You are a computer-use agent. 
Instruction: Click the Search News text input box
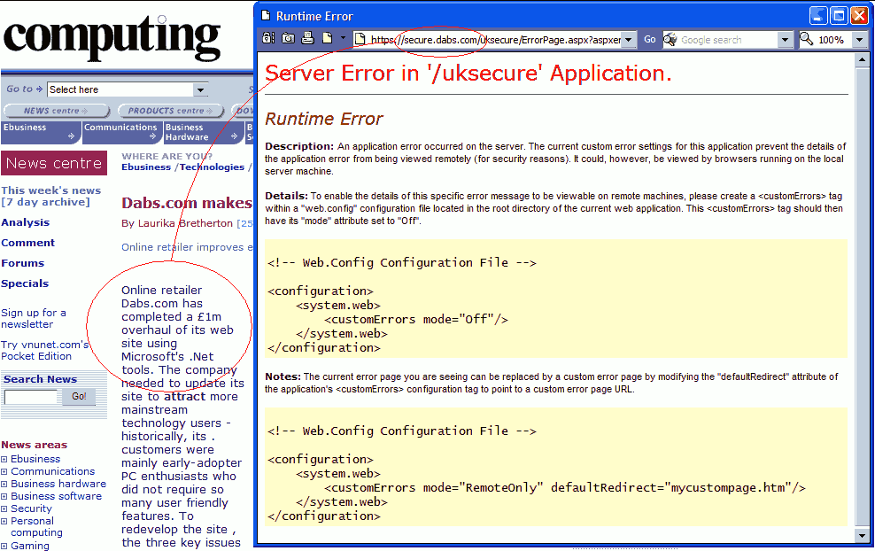click(x=31, y=396)
